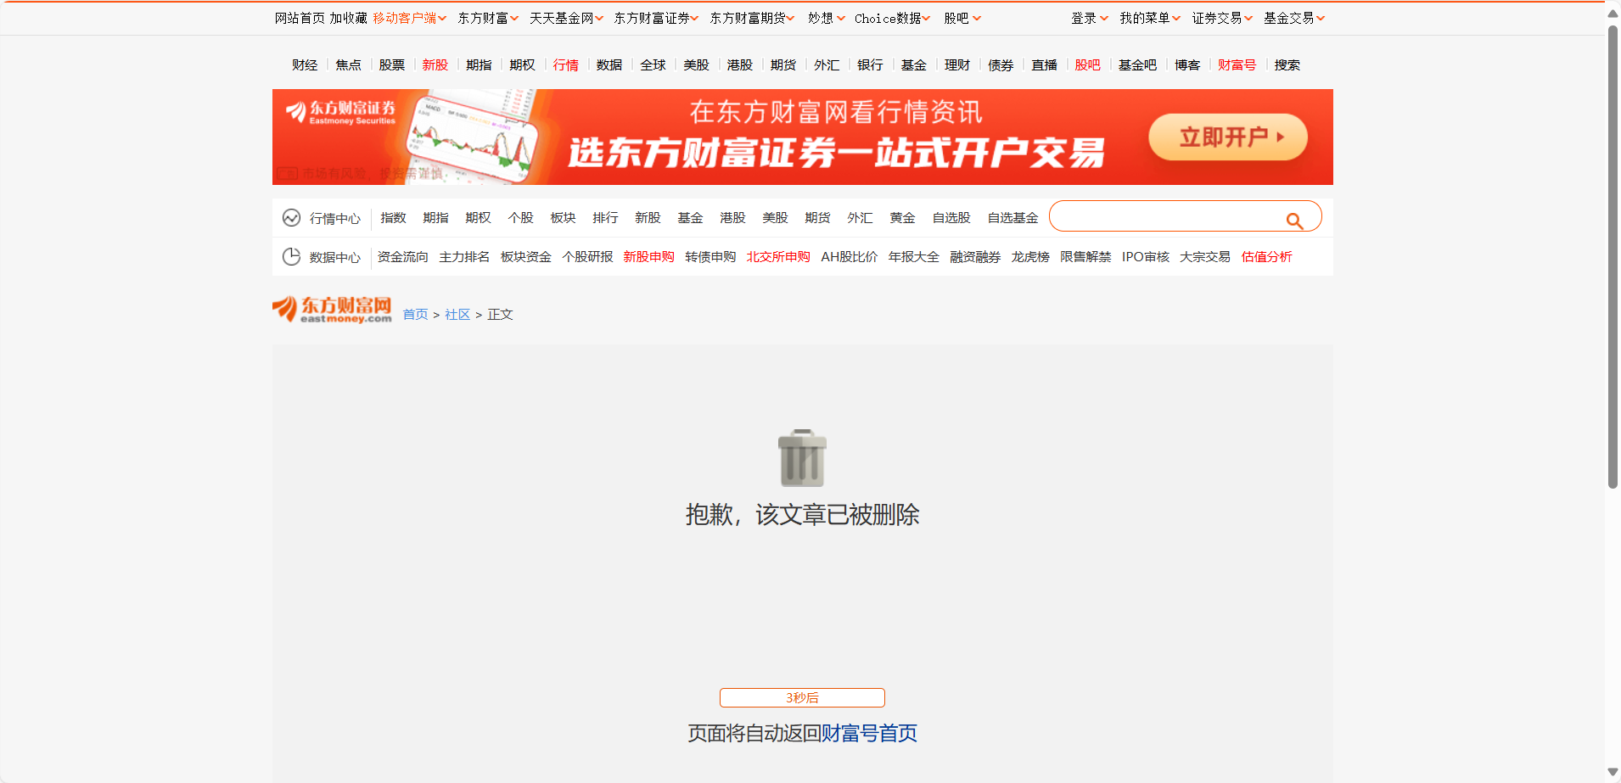The width and height of the screenshot is (1621, 783).
Task: Click the 东方财富网 eastmoney.com logo
Action: (332, 310)
